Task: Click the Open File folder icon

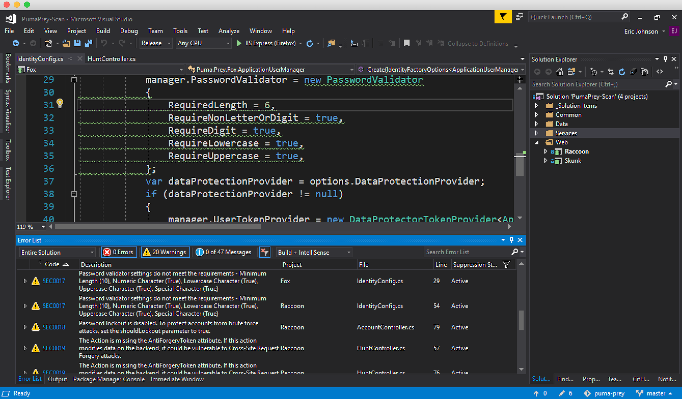Action: [x=66, y=43]
